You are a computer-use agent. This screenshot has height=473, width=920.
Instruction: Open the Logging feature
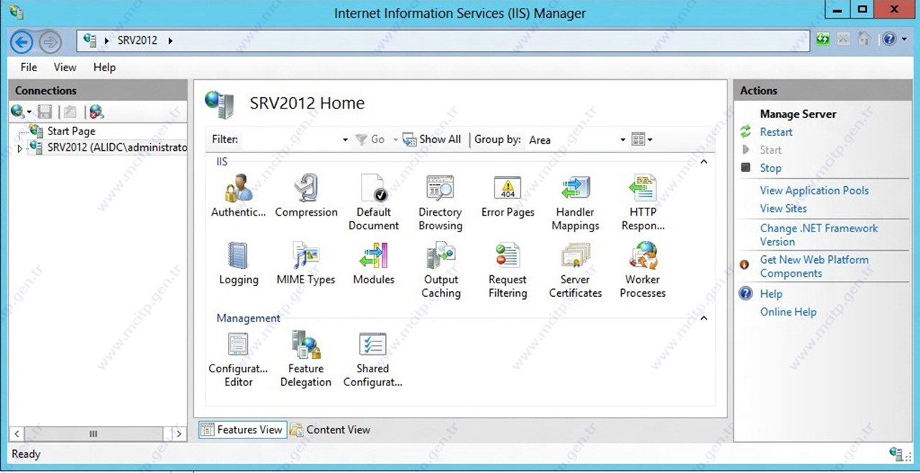[x=238, y=257]
